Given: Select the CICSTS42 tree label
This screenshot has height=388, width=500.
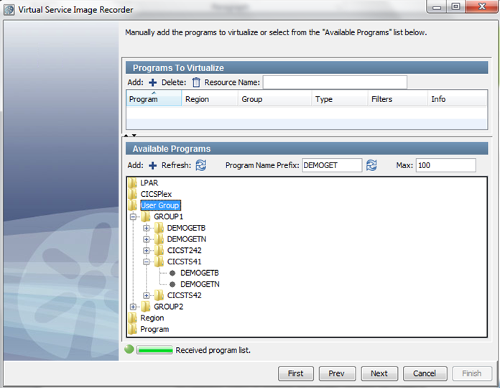Looking at the screenshot, I should 185,295.
